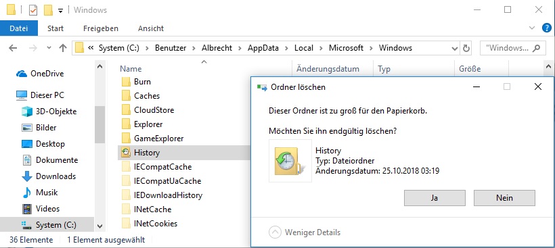The height and width of the screenshot is (248, 555).
Task: Go back with the left arrow
Action: (x=13, y=48)
